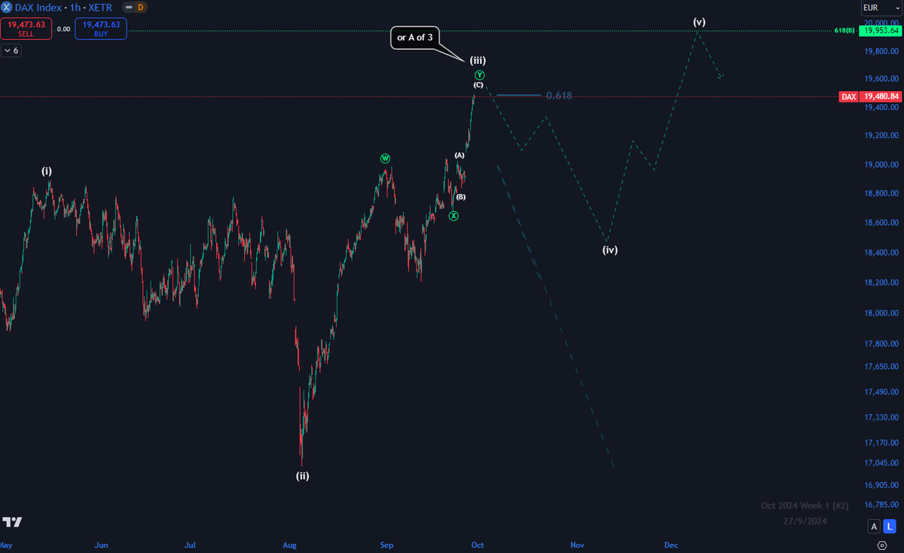Click the 18,000.00 price axis value

pyautogui.click(x=881, y=313)
